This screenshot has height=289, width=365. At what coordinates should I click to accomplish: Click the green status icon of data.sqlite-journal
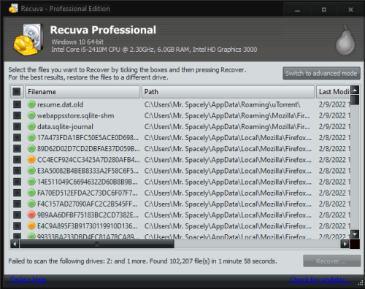31,126
